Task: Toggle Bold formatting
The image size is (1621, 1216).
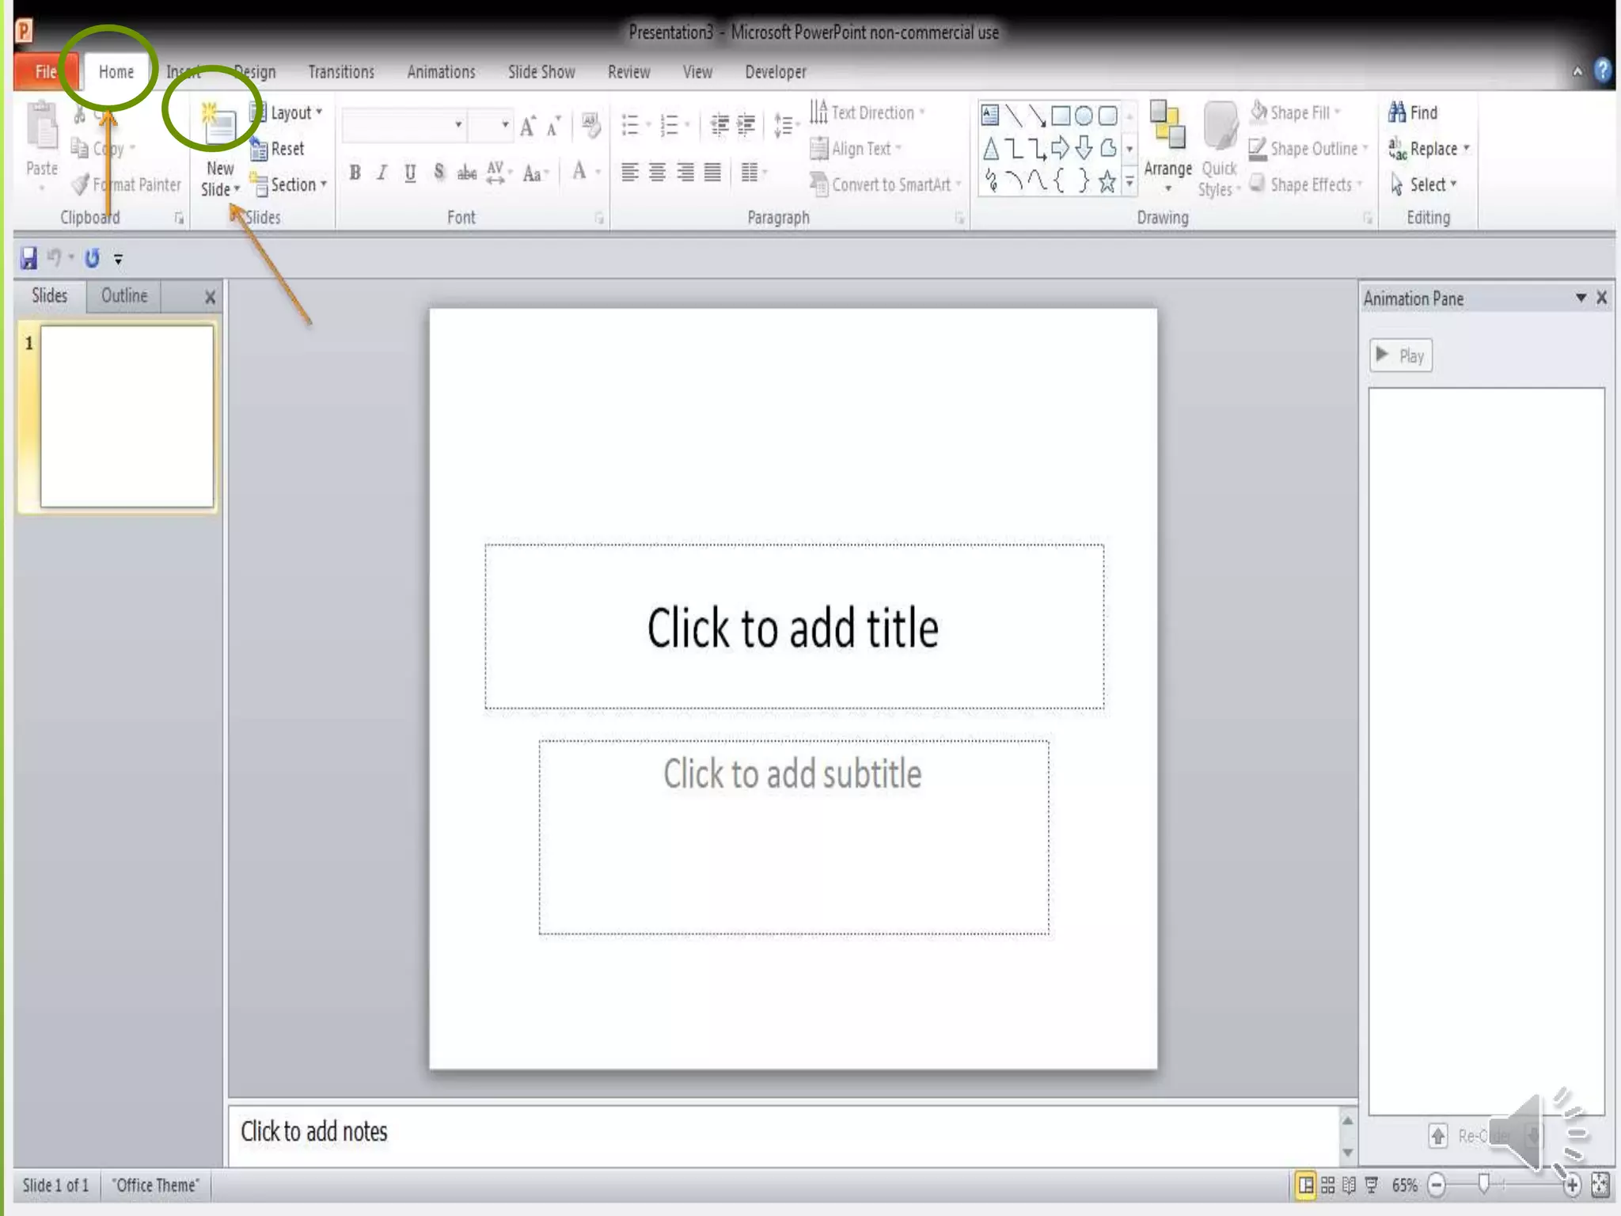Action: pos(355,173)
